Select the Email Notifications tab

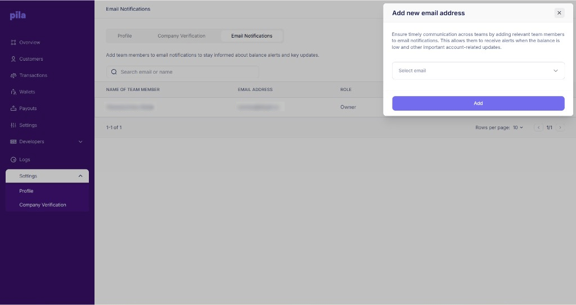(251, 36)
